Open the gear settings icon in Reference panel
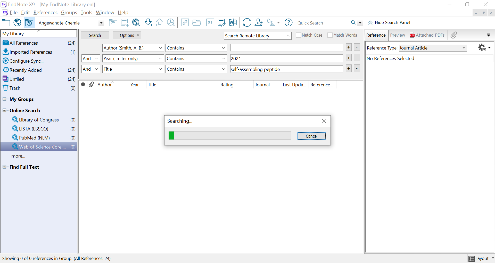The height and width of the screenshot is (263, 495). pyautogui.click(x=482, y=48)
